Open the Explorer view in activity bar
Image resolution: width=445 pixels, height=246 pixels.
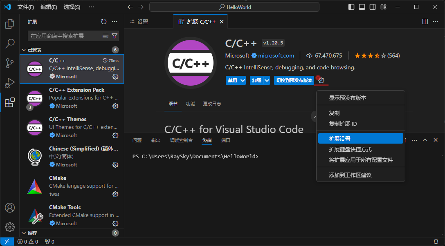[10, 24]
